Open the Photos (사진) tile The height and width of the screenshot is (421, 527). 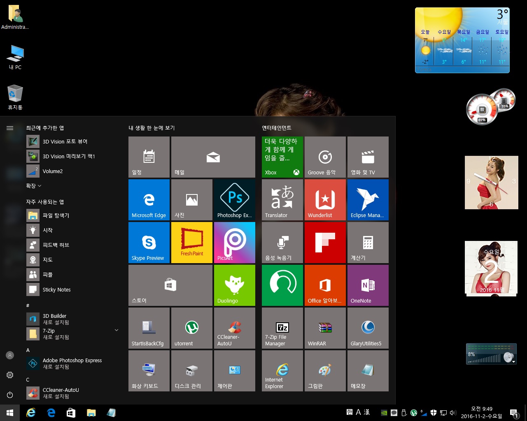pos(192,200)
